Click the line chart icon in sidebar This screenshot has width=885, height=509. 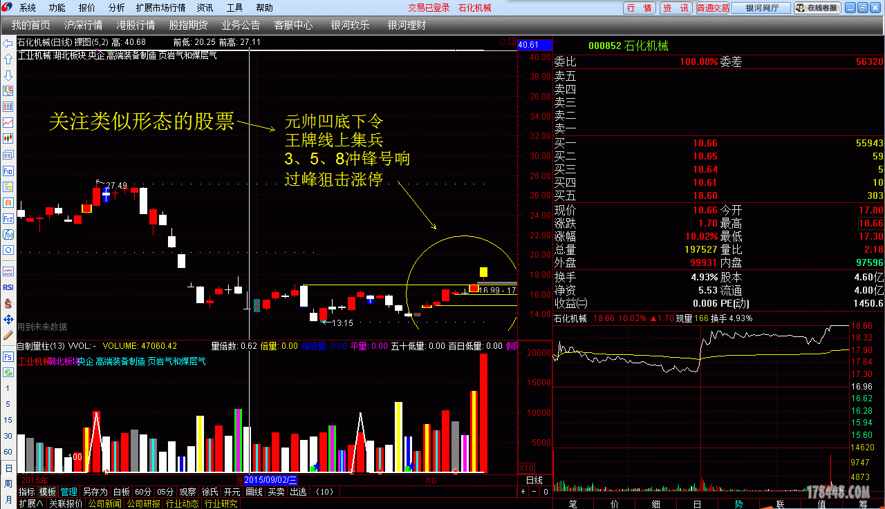pos(8,122)
